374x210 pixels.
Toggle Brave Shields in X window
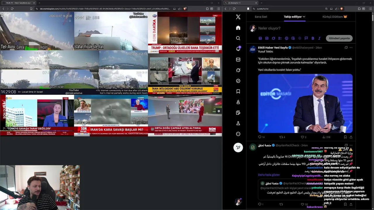pyautogui.click(x=341, y=9)
